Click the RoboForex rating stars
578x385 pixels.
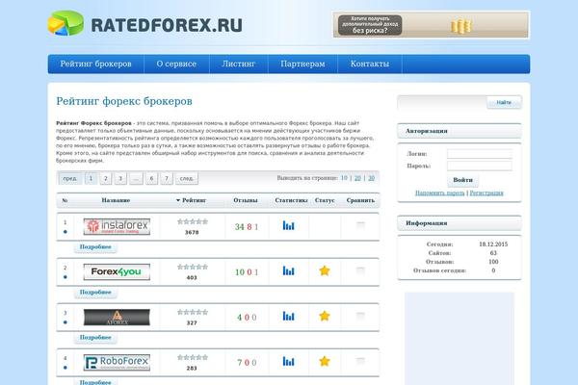[x=193, y=357]
